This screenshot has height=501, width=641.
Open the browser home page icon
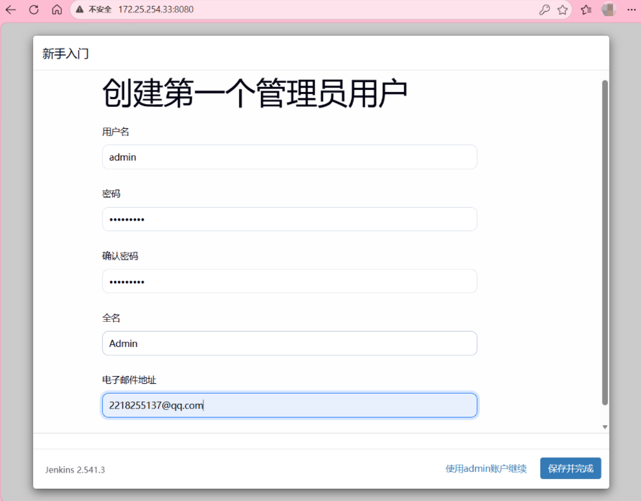pyautogui.click(x=57, y=10)
